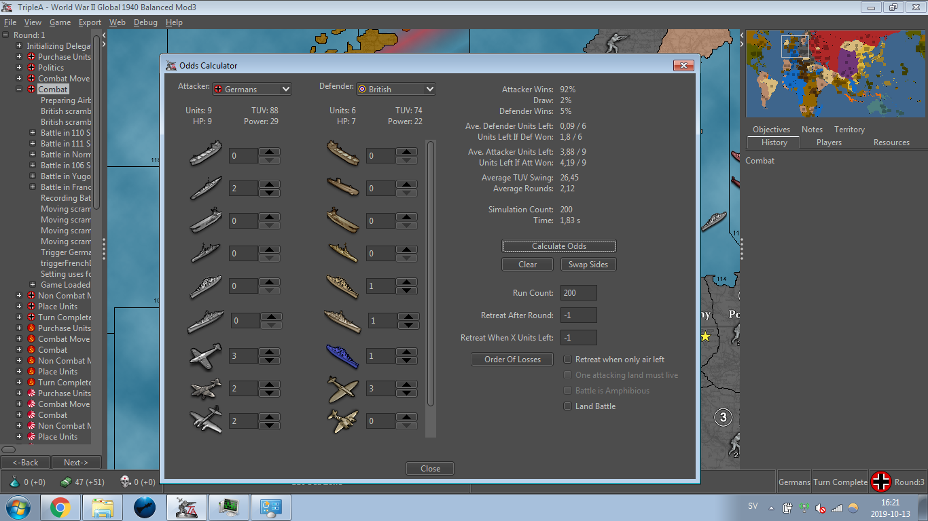Click the British fighter plane icon
The height and width of the screenshot is (521, 928).
343,388
